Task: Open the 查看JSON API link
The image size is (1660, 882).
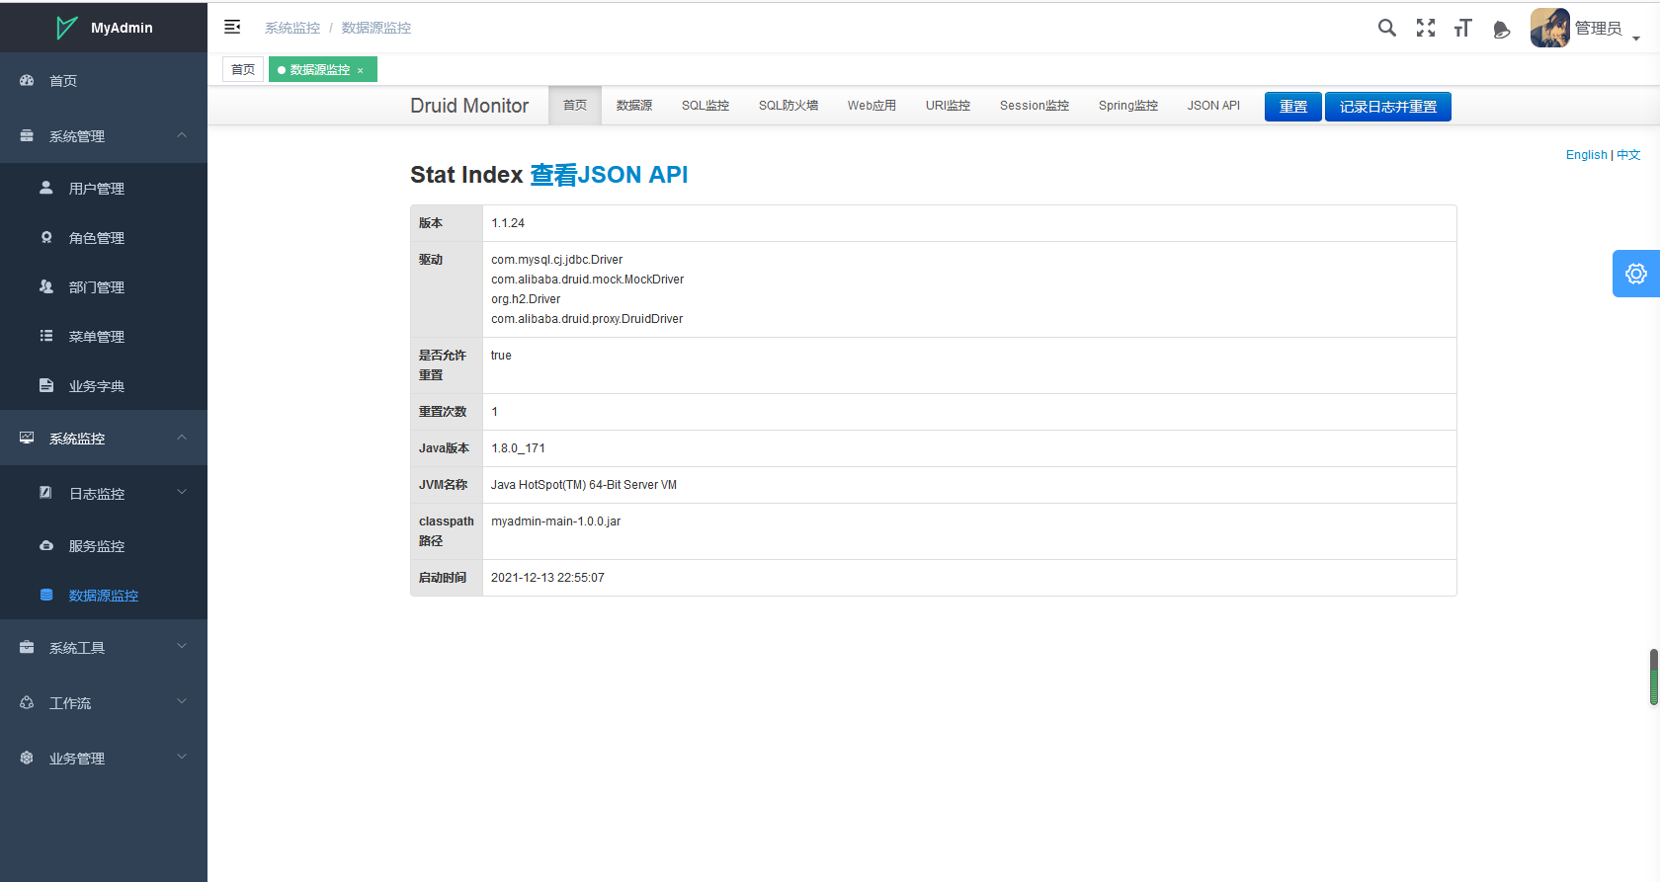Action: click(x=609, y=175)
